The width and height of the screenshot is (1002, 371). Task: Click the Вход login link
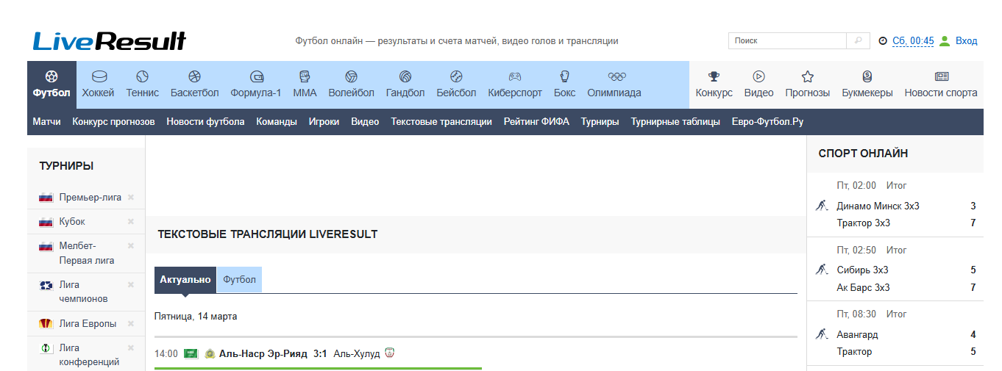(x=966, y=41)
